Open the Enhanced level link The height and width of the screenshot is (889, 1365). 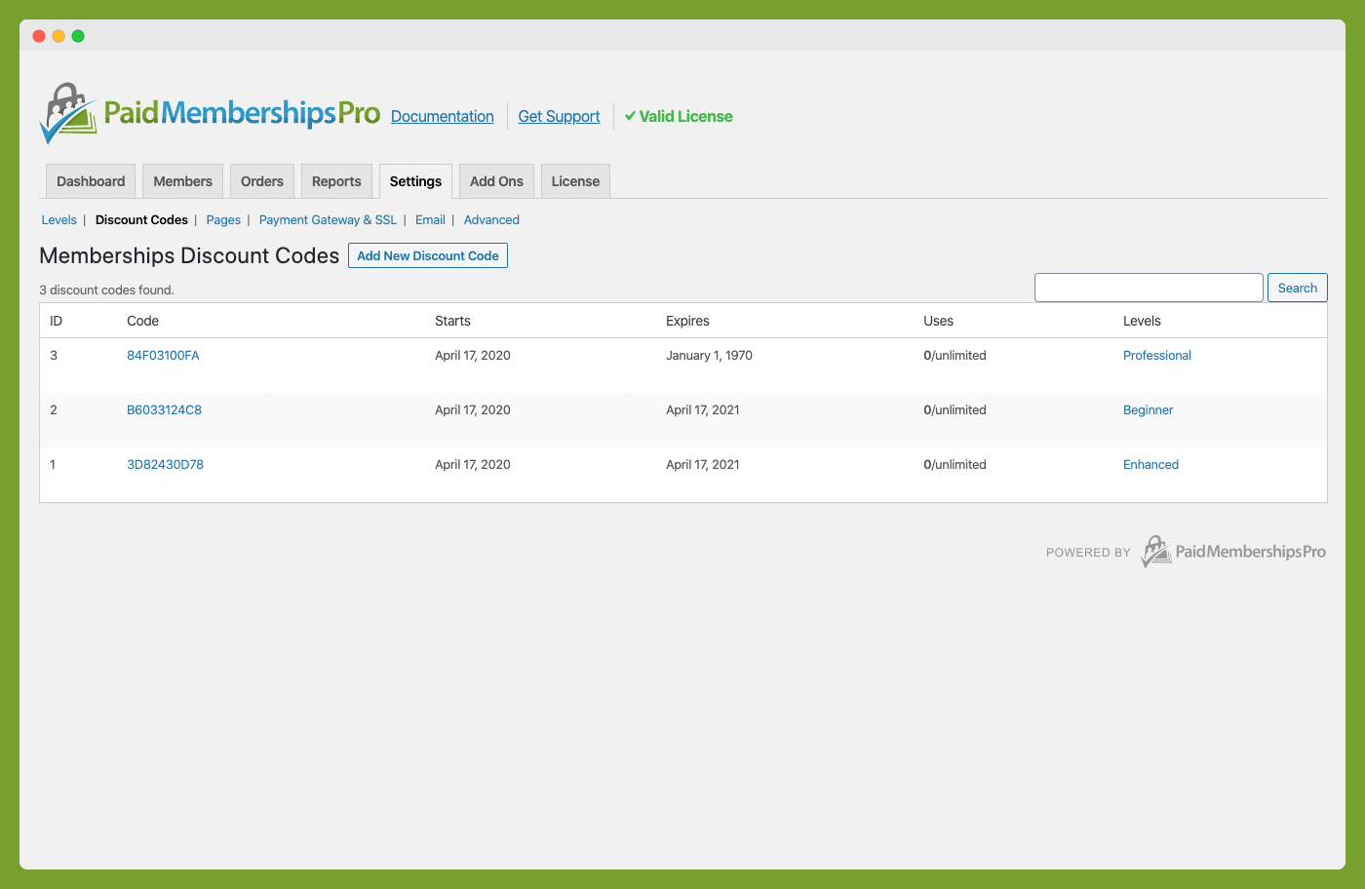[1150, 465]
